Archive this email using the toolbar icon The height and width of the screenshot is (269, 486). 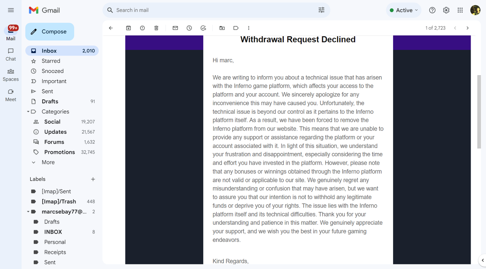click(128, 28)
